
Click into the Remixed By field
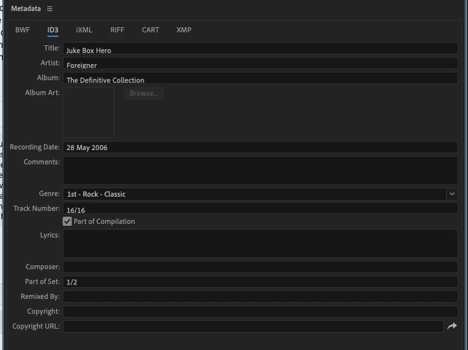[x=261, y=296]
